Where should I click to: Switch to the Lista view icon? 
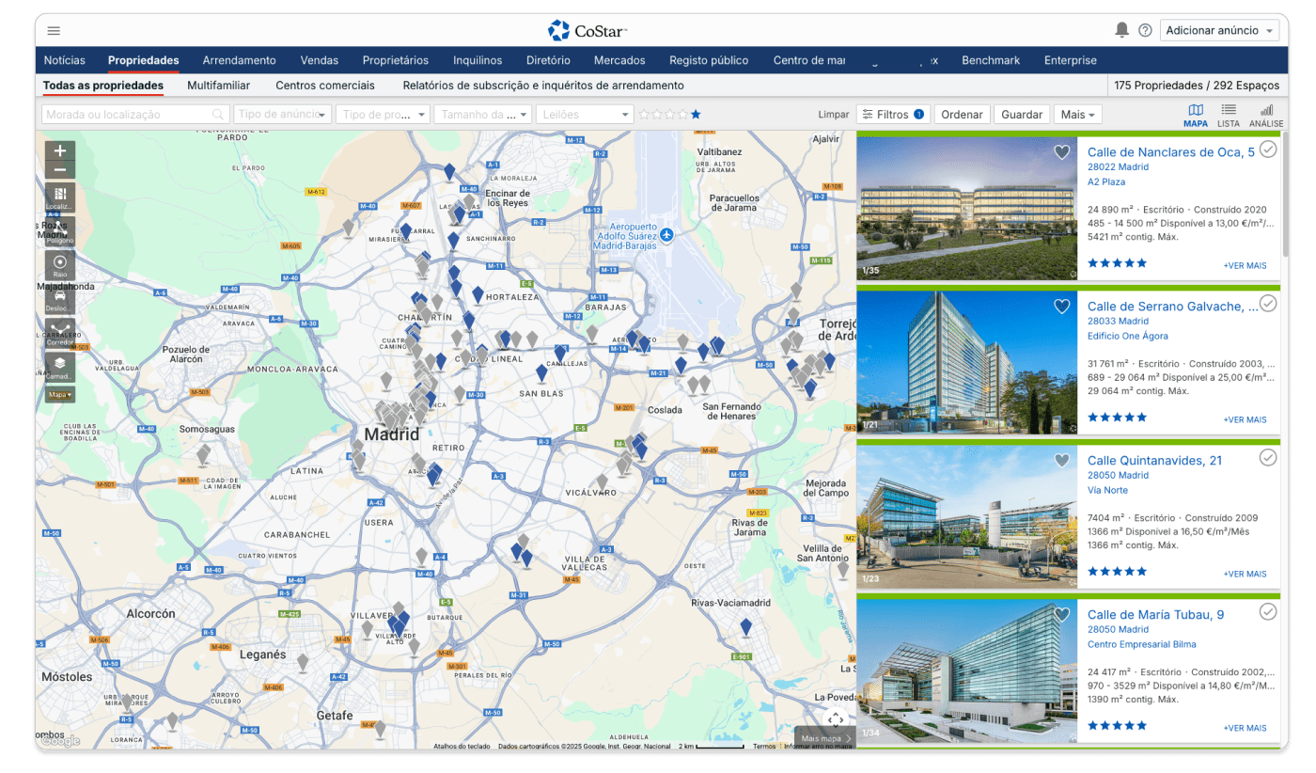pos(1228,115)
